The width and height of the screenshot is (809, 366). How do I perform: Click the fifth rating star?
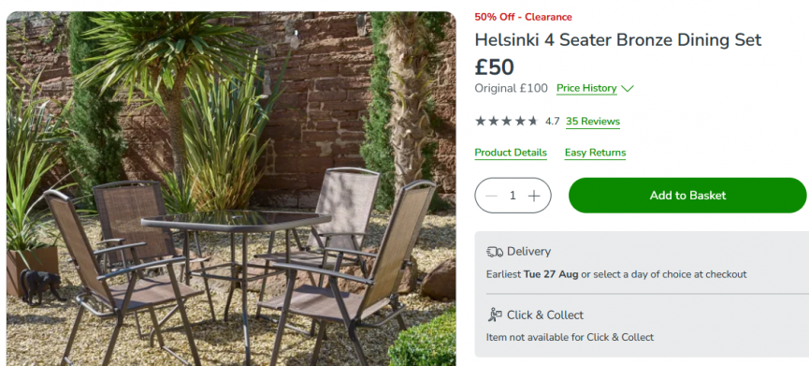(x=533, y=122)
